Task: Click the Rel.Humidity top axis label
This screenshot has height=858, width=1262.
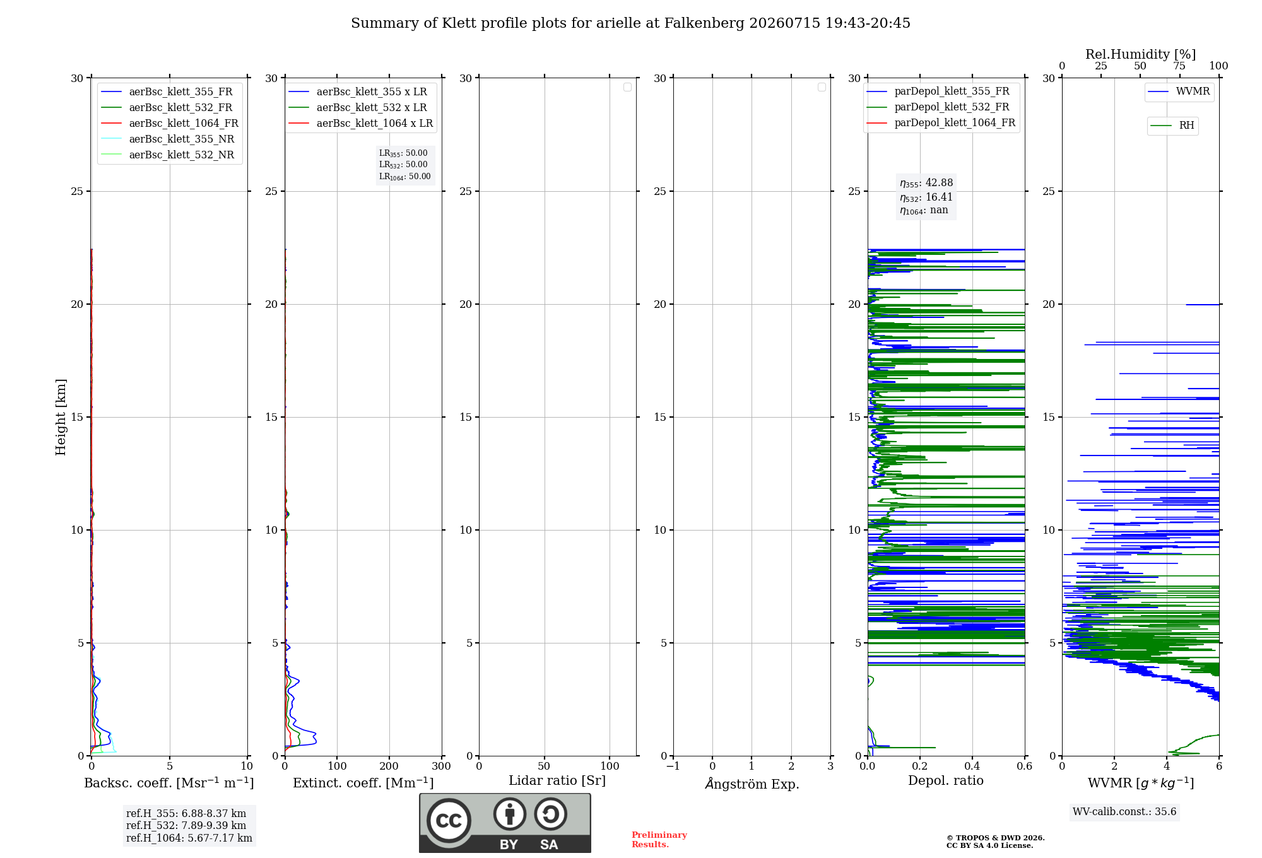Action: coord(1140,55)
